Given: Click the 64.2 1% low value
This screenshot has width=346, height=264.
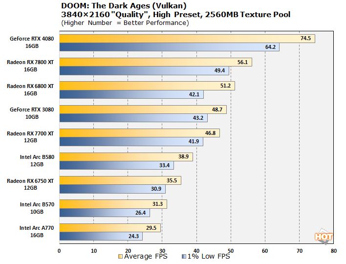Looking at the screenshot, I should coord(270,47).
